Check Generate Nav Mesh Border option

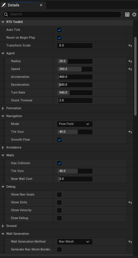(x=59, y=250)
